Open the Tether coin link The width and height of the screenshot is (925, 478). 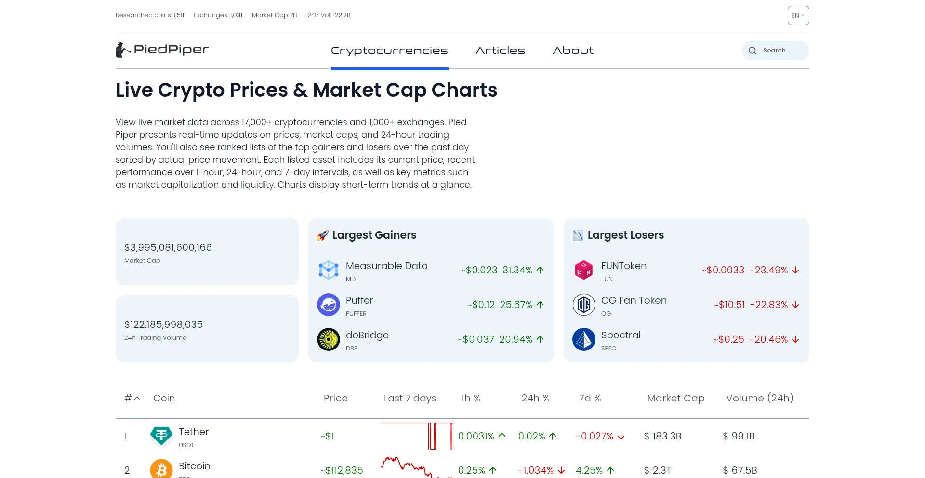pos(194,432)
